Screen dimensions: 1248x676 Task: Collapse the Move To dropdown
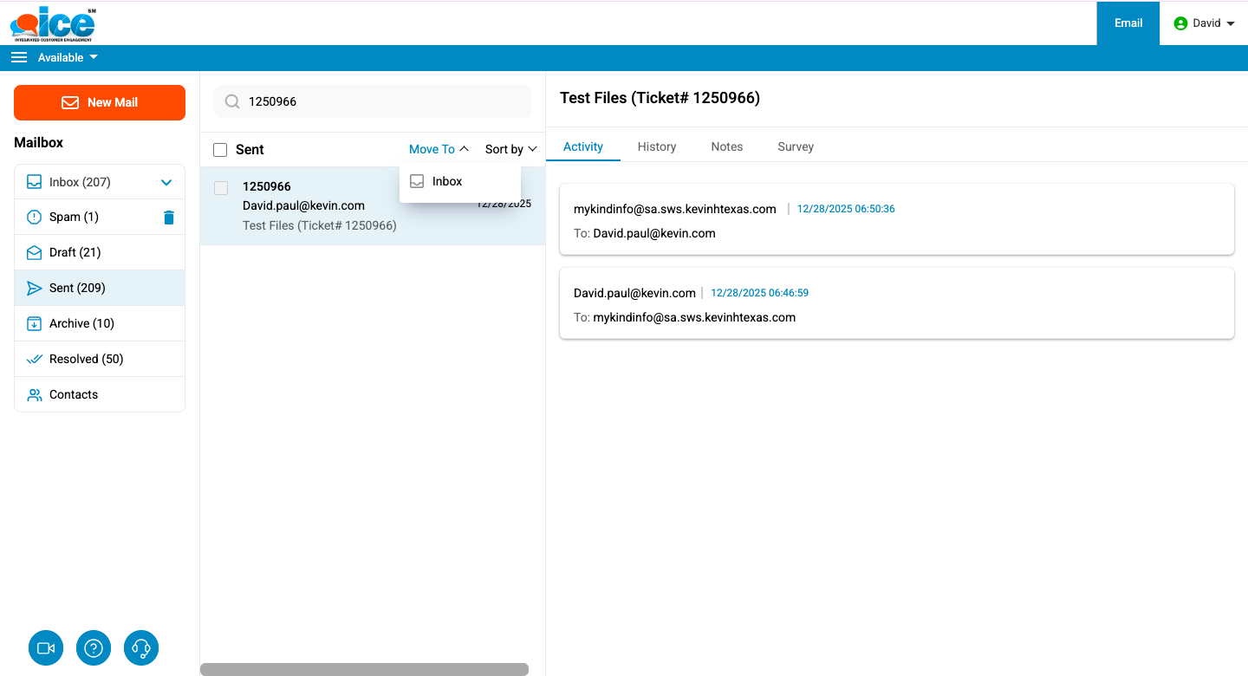[439, 149]
